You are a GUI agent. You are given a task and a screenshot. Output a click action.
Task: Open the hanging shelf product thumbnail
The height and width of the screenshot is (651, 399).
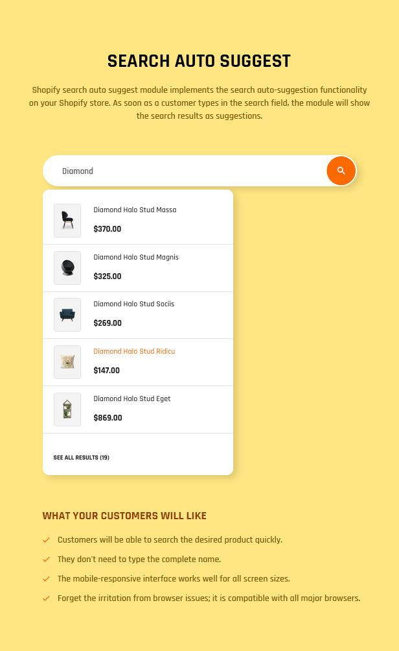67,410
